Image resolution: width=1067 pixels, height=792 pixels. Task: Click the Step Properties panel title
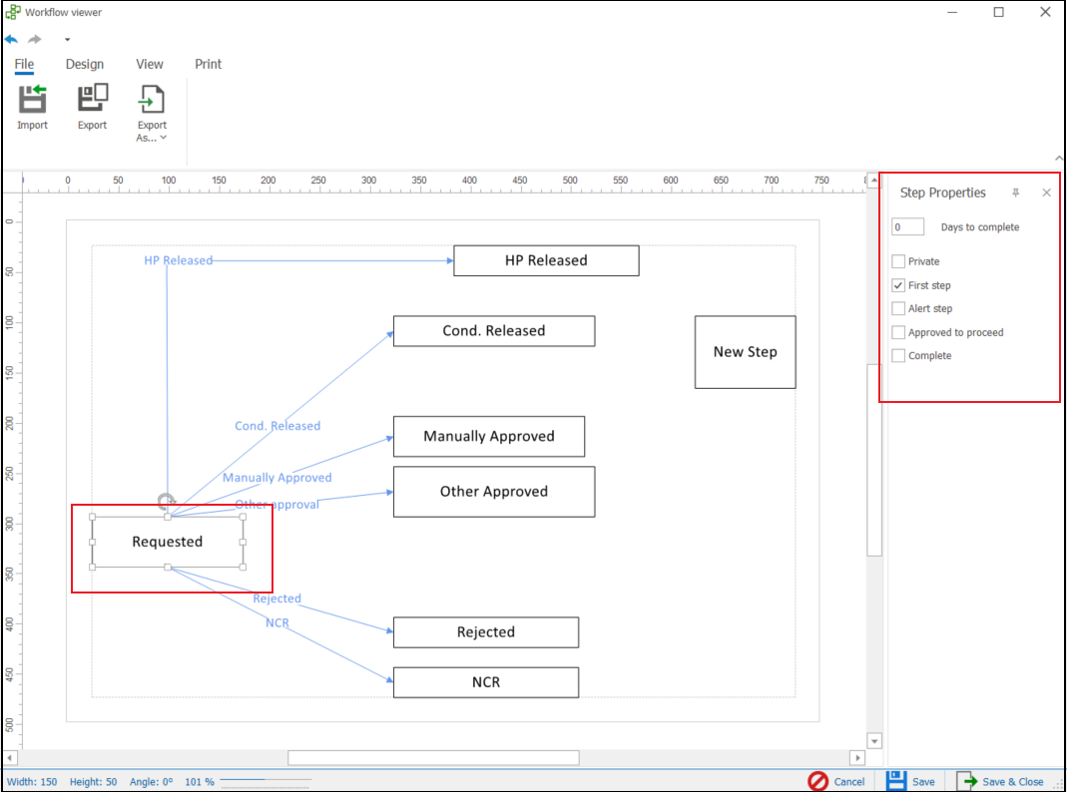pos(942,194)
